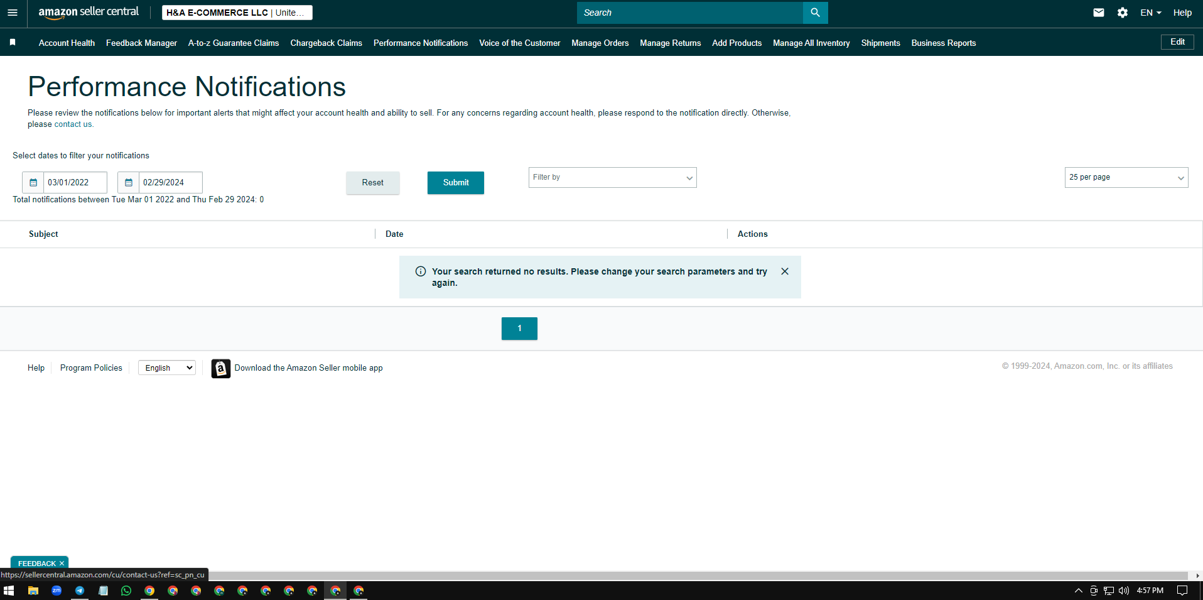Click the contact us link
The height and width of the screenshot is (600, 1203).
73,124
